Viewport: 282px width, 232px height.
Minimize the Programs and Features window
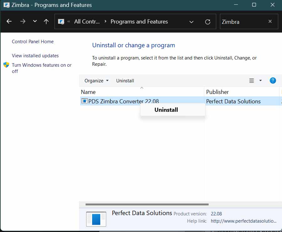click(x=236, y=5)
